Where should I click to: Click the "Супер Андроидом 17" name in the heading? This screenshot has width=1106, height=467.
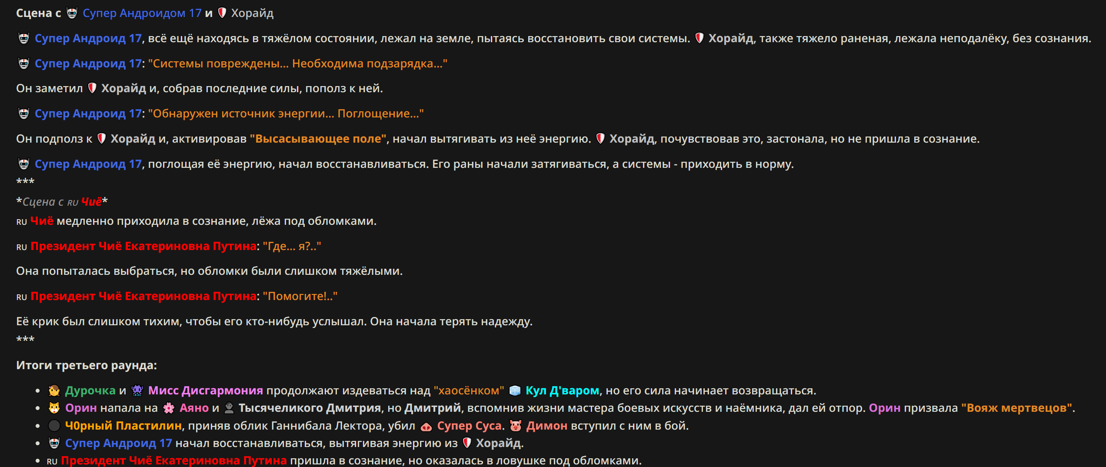point(142,13)
